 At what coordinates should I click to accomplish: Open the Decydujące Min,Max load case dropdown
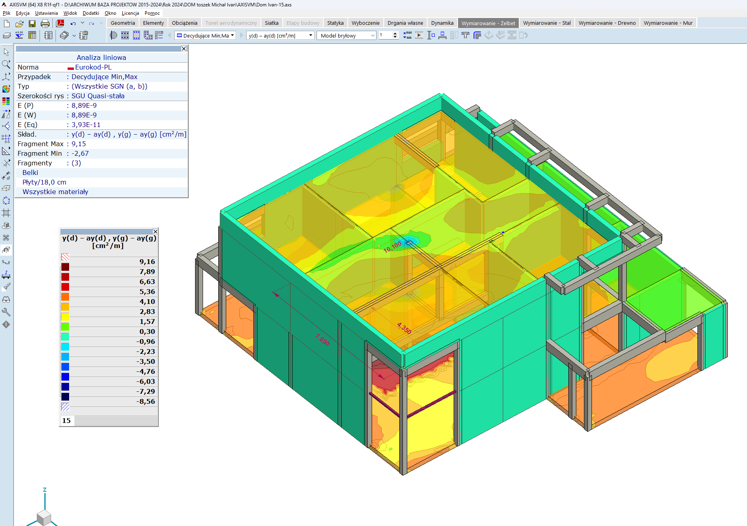click(205, 36)
